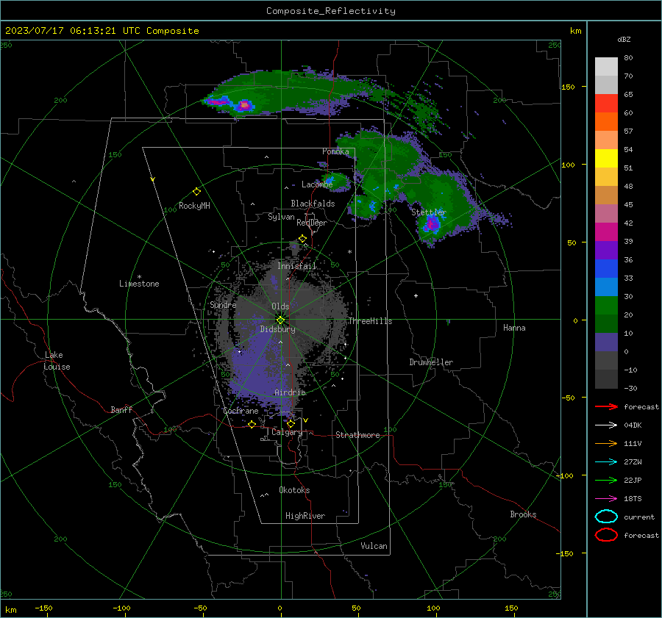Screen dimensions: 662x618
Task: Click the dBZ legend heading
Action: point(624,39)
